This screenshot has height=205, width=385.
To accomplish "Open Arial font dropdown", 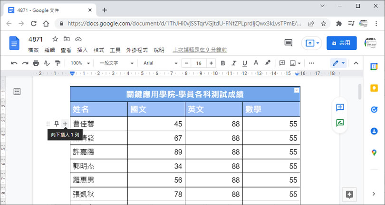I will tap(160, 63).
